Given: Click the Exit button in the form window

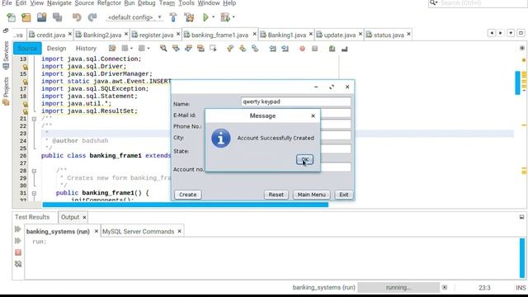Looking at the screenshot, I should (344, 195).
